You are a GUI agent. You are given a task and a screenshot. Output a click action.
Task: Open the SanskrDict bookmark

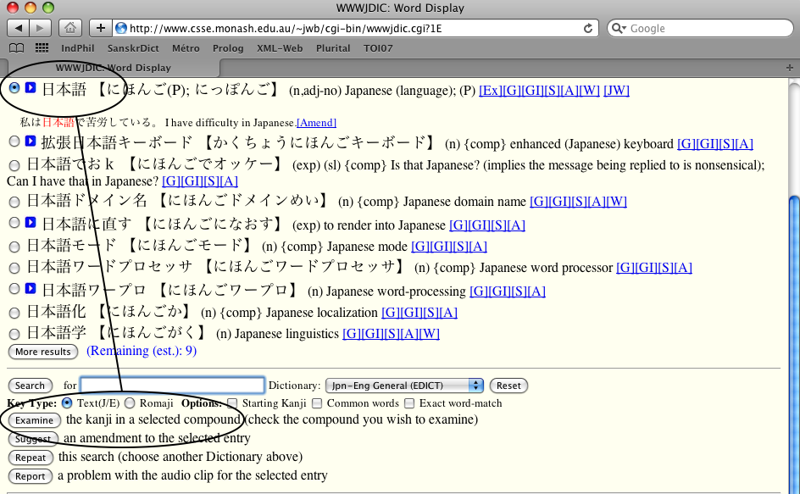tap(132, 48)
